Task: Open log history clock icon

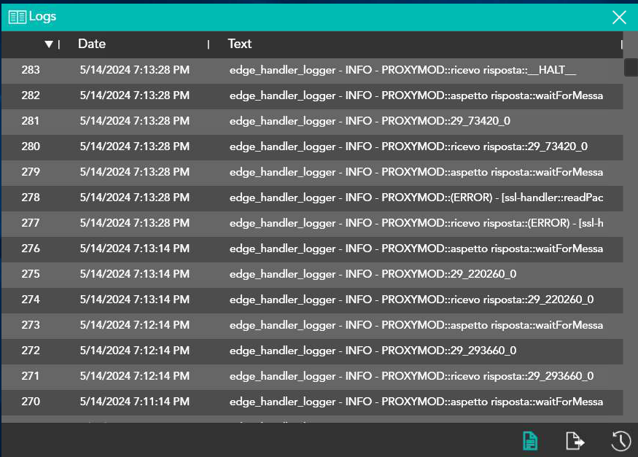Action: [x=620, y=440]
